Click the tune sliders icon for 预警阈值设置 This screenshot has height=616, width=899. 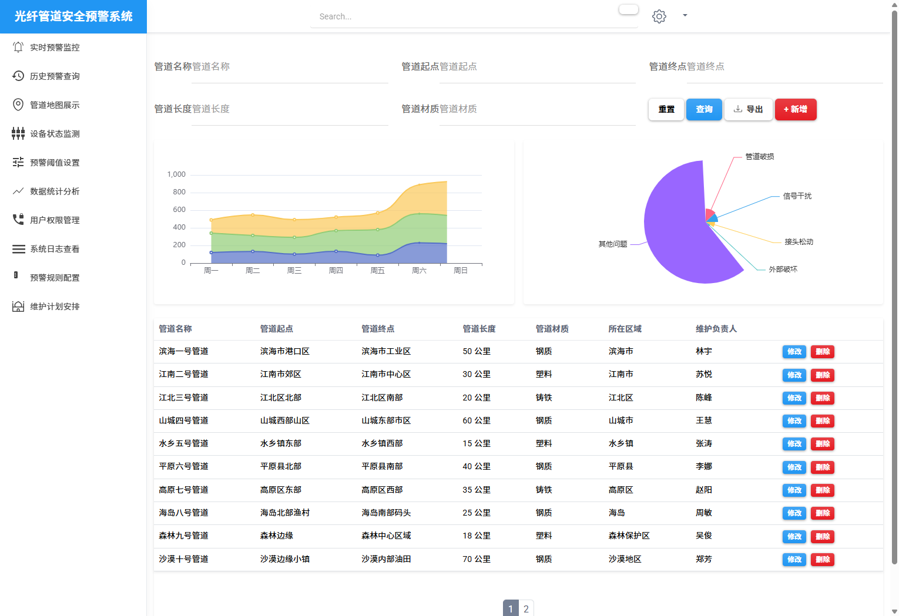click(18, 163)
